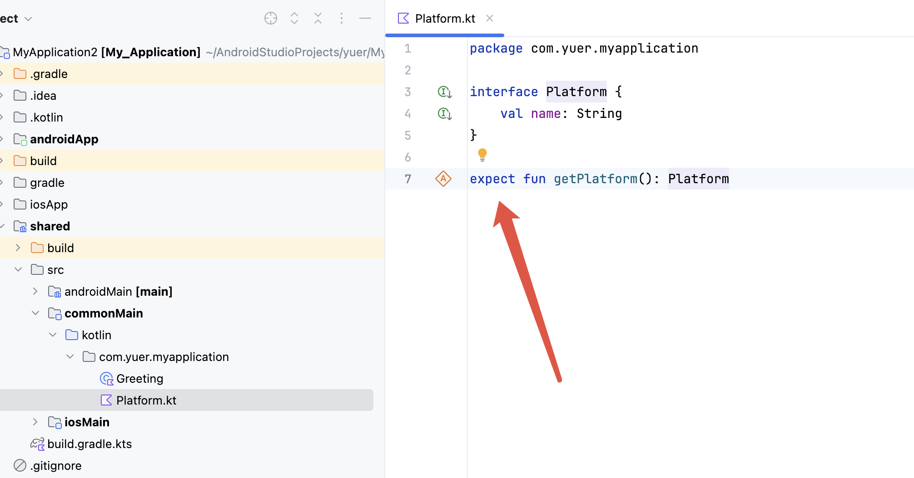
Task: Collapse the src folder
Action: (18, 269)
